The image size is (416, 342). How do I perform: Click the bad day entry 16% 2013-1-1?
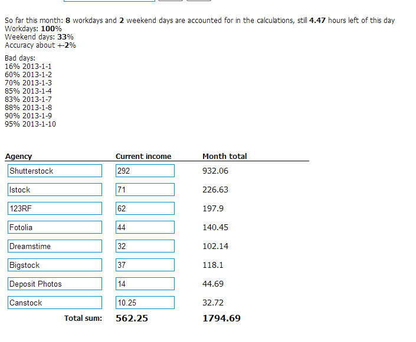(x=28, y=66)
